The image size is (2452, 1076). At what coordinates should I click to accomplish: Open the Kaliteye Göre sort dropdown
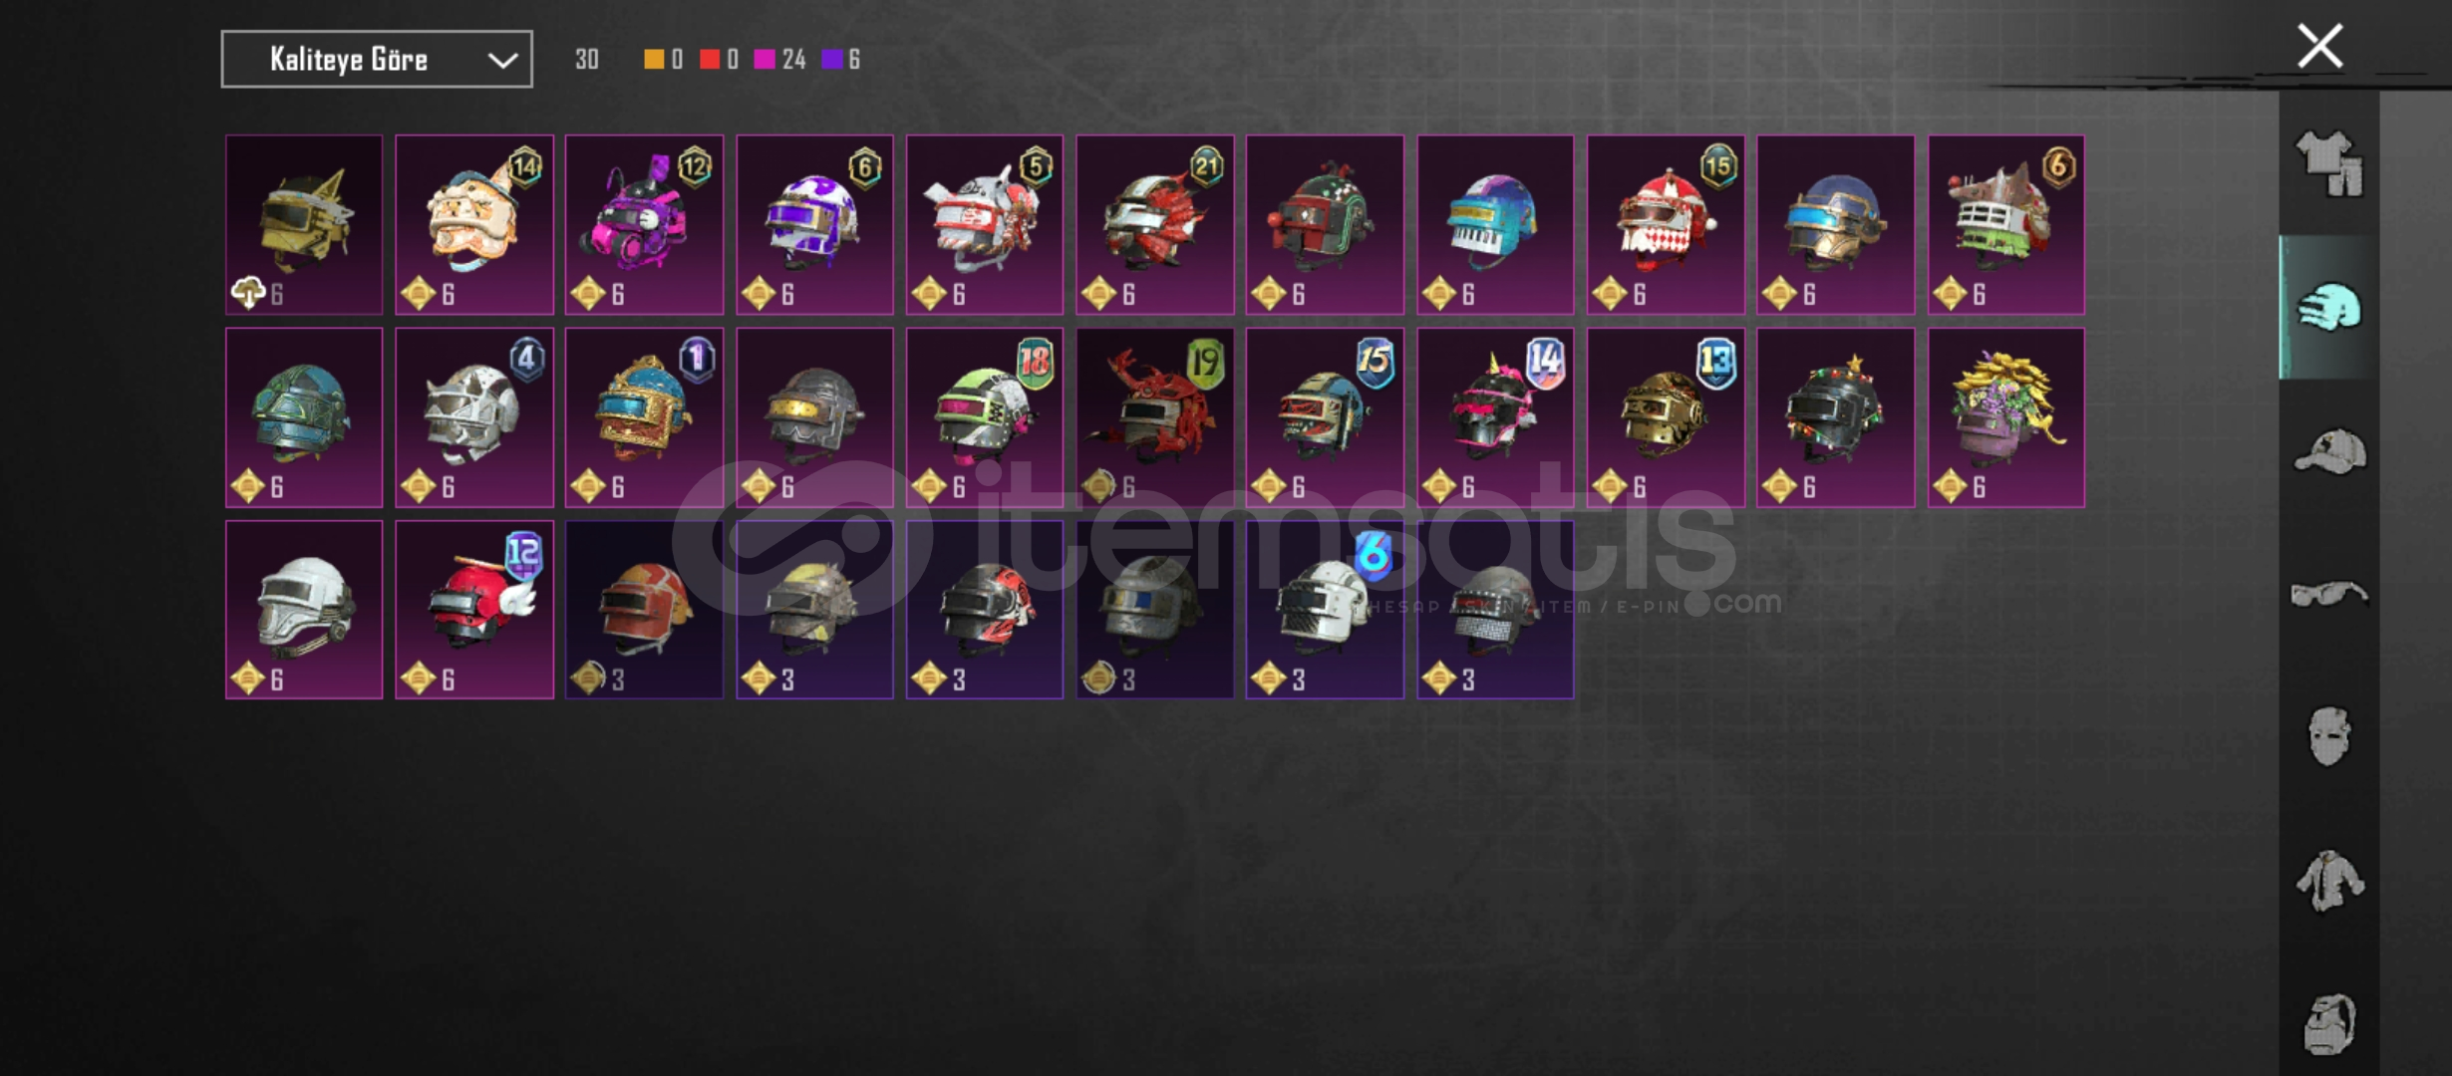(x=377, y=60)
